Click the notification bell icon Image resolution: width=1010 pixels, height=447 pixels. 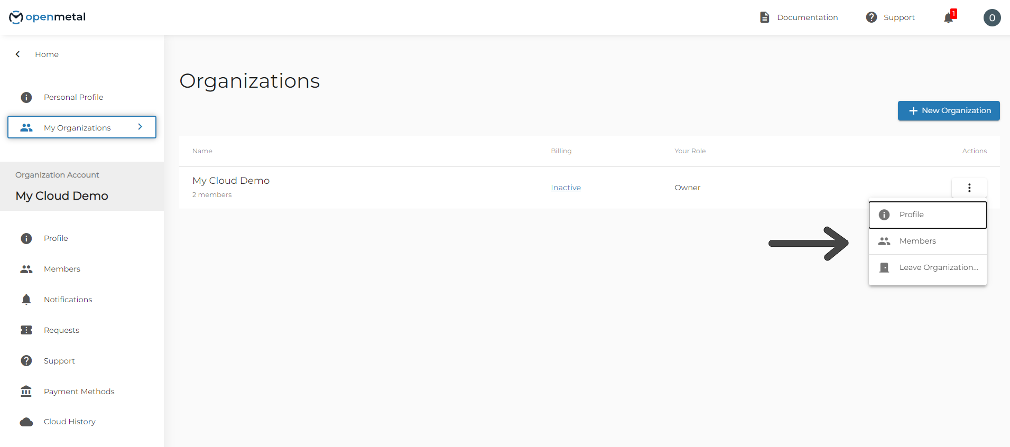tap(949, 18)
